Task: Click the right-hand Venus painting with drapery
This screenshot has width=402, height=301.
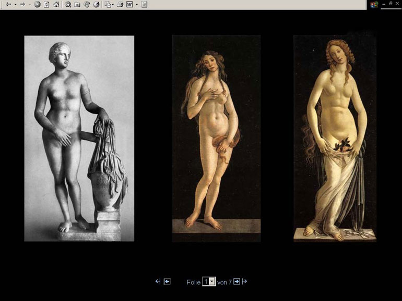Action: click(x=335, y=138)
